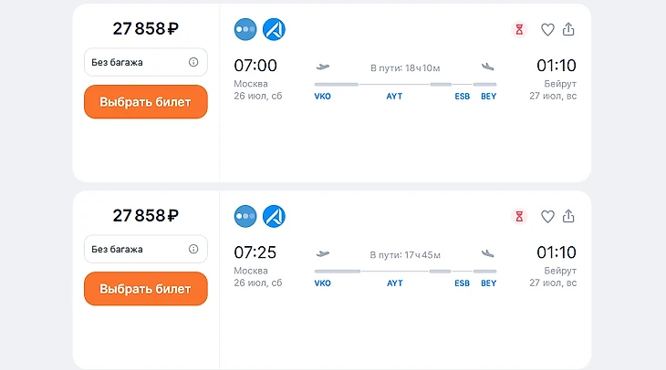Screen dimensions: 666x370
Task: Click hourglass icon on 07:00 flight
Action: point(519,29)
